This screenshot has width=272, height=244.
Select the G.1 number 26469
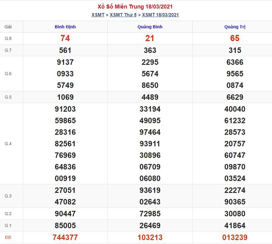click(150, 225)
